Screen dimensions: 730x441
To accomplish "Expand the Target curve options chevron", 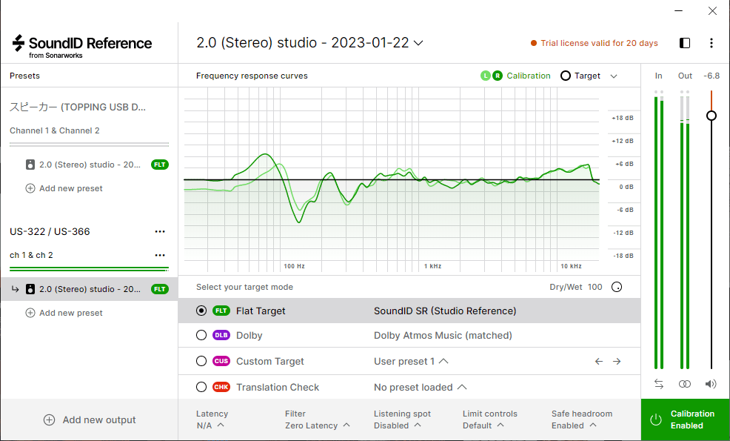I will (614, 76).
